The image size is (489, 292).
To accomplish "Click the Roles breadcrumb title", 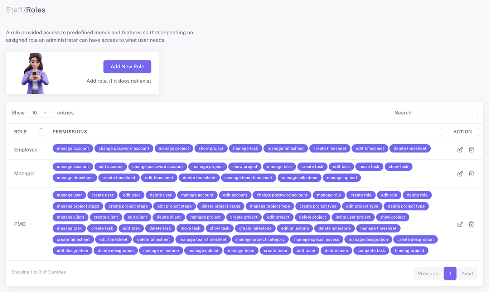I will [36, 10].
